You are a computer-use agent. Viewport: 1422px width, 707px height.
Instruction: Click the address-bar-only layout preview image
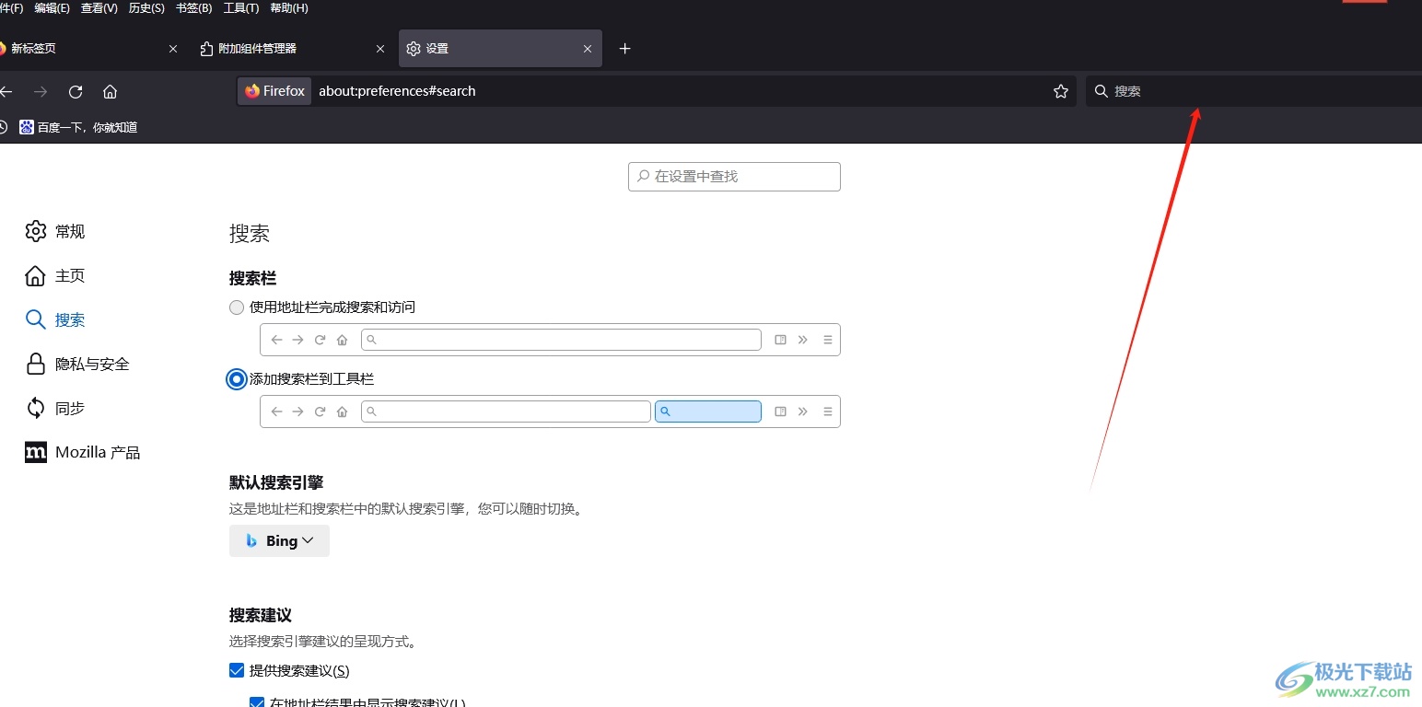(x=550, y=340)
